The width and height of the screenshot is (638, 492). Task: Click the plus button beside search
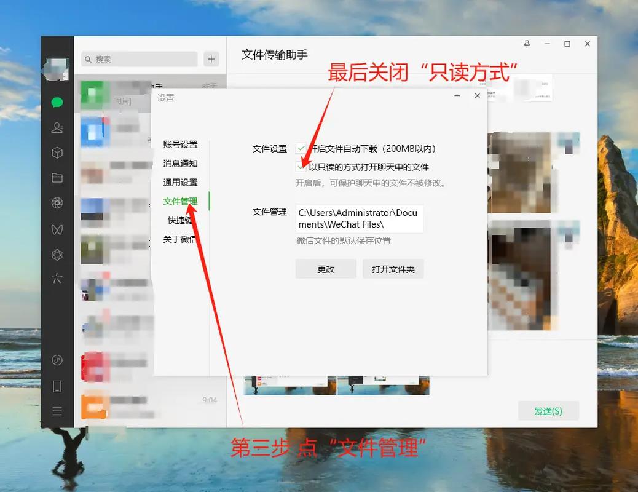click(x=211, y=59)
